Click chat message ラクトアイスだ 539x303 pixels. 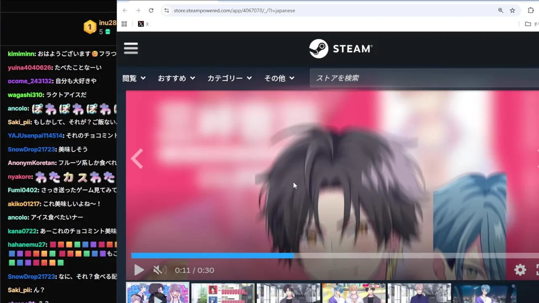point(66,95)
